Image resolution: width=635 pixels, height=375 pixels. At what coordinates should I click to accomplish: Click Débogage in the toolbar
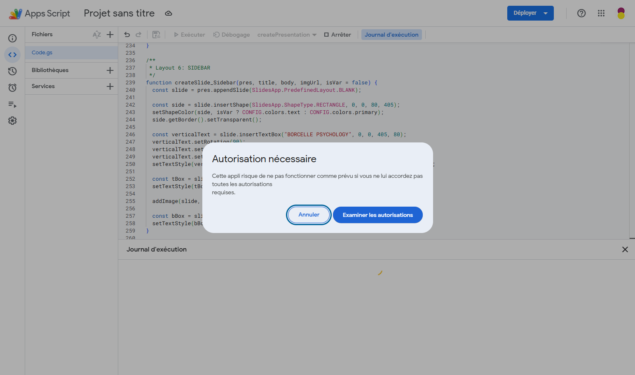coord(232,35)
